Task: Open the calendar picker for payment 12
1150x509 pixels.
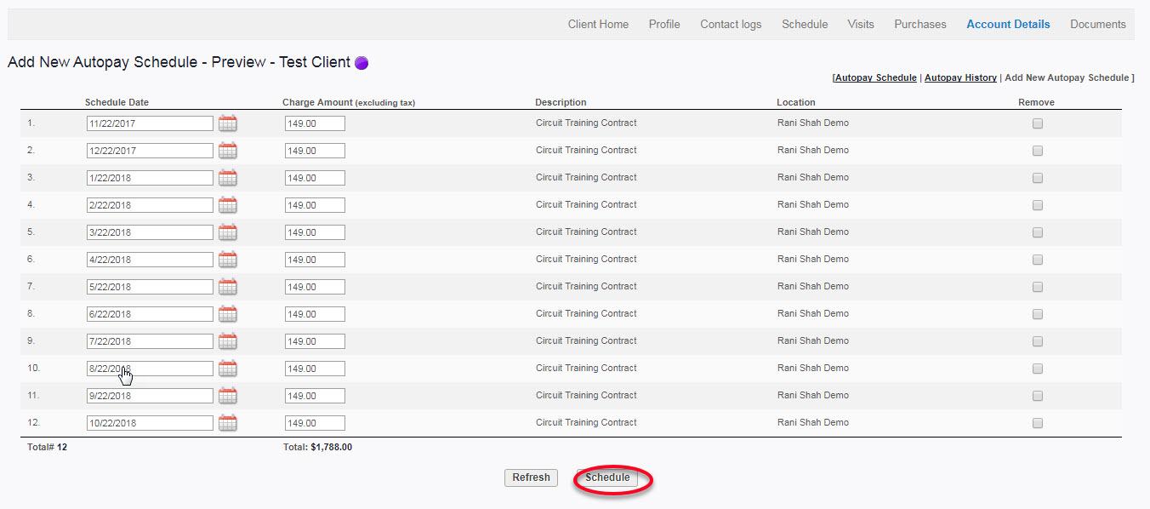Action: [x=227, y=422]
